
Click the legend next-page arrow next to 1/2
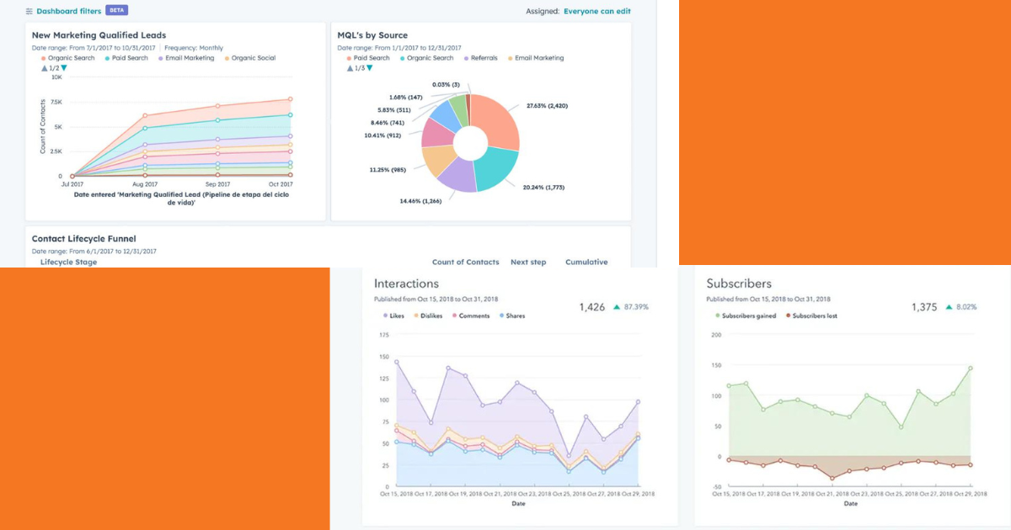pos(63,68)
